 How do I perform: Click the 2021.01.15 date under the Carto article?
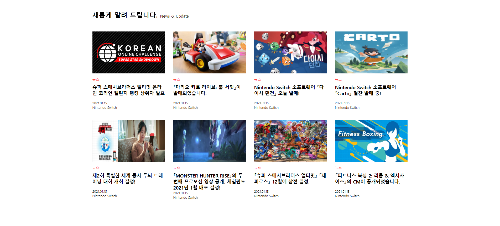click(342, 103)
